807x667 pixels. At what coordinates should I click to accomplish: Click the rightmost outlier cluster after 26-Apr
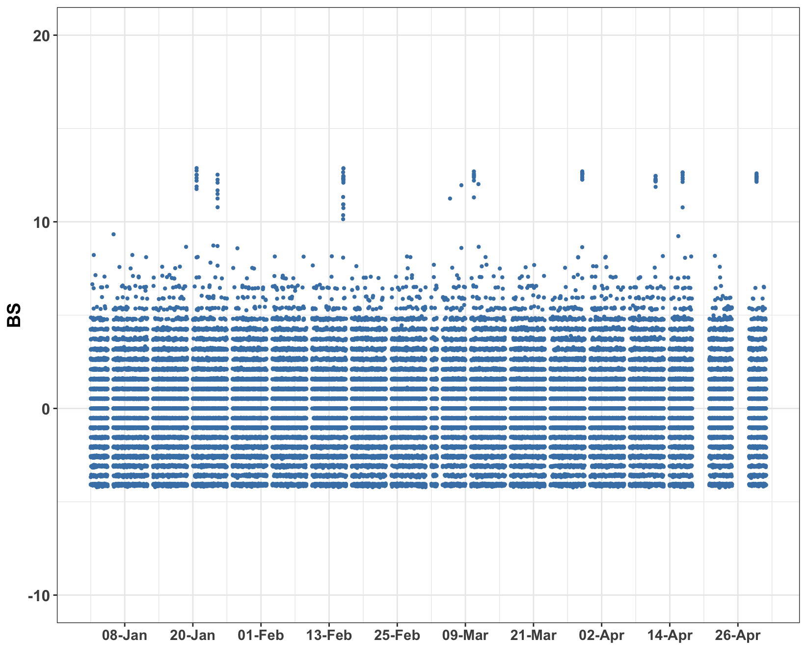[x=756, y=177]
